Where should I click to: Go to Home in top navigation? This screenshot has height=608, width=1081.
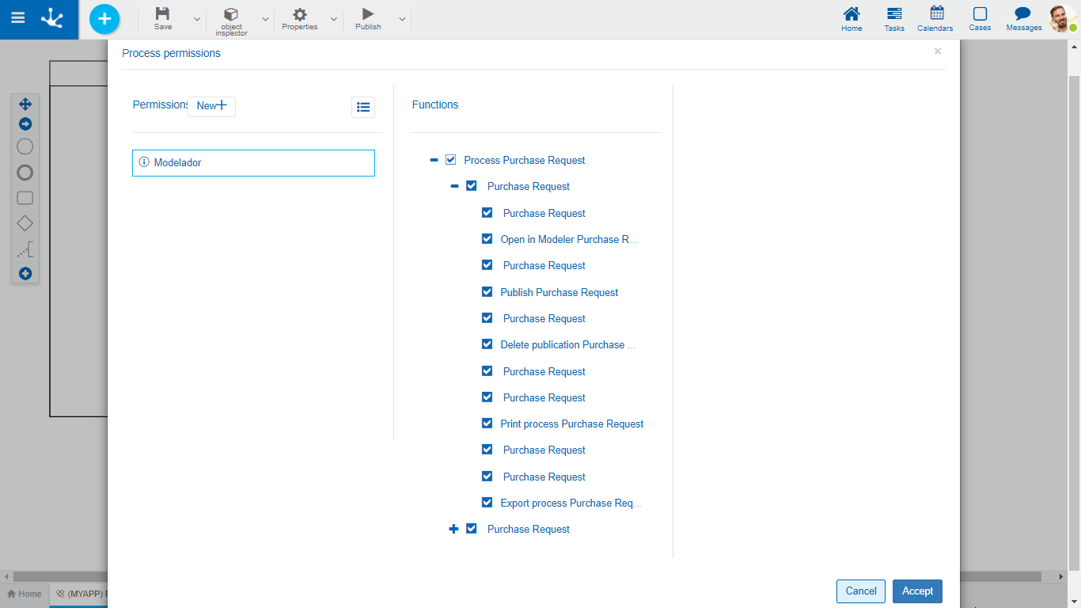(852, 19)
